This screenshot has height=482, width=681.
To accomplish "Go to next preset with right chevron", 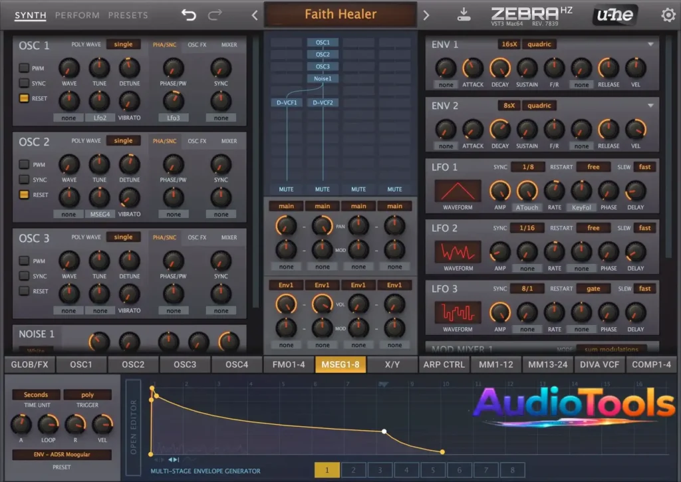I will 426,16.
